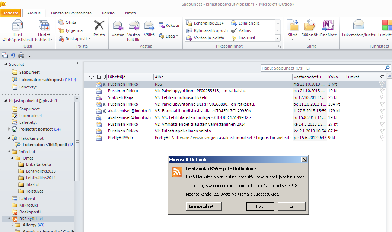Screen dimensions: 392x232
Task: Open the Uudet kohteet dropdown
Action: click(x=44, y=31)
